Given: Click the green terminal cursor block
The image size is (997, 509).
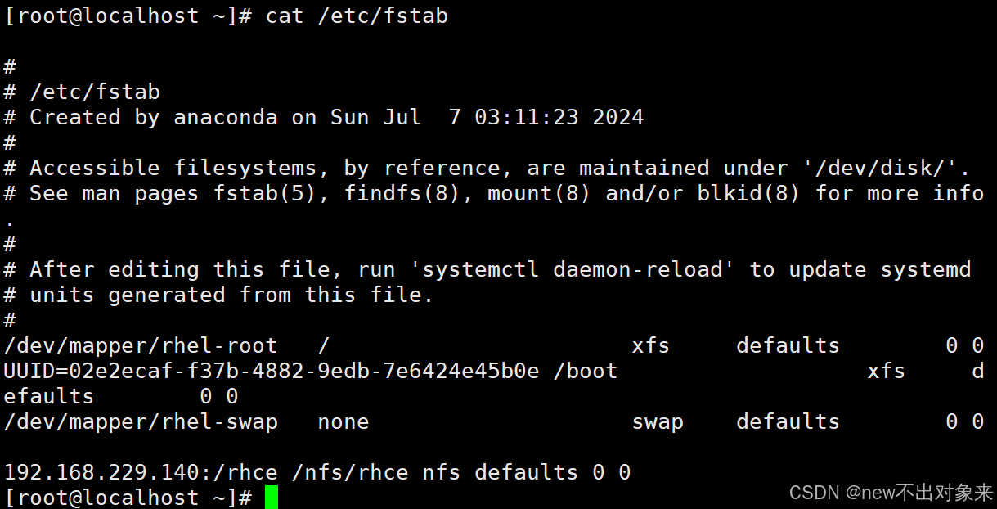Looking at the screenshot, I should coord(271,497).
